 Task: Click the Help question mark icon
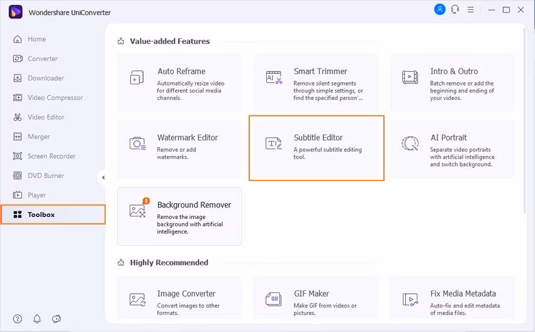[18, 319]
